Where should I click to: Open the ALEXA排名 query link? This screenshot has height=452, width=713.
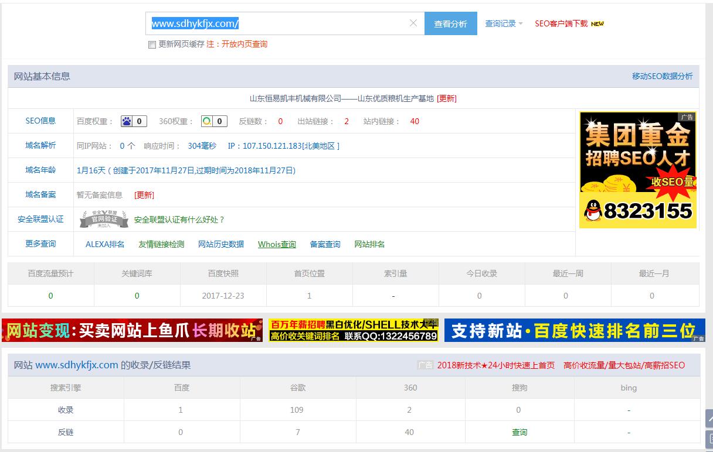tap(105, 244)
